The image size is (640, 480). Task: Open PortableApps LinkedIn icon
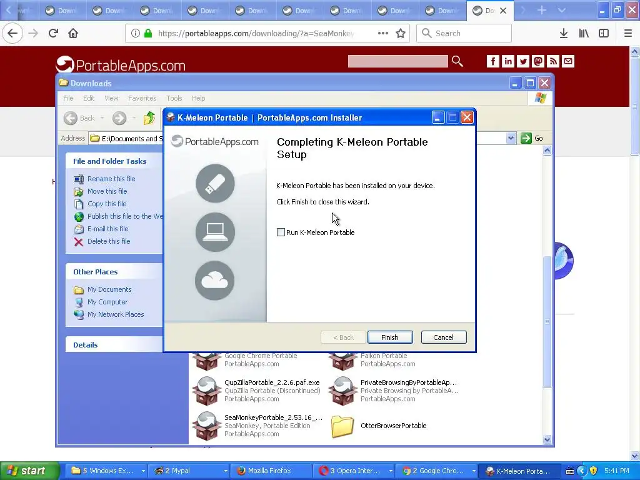pos(507,61)
